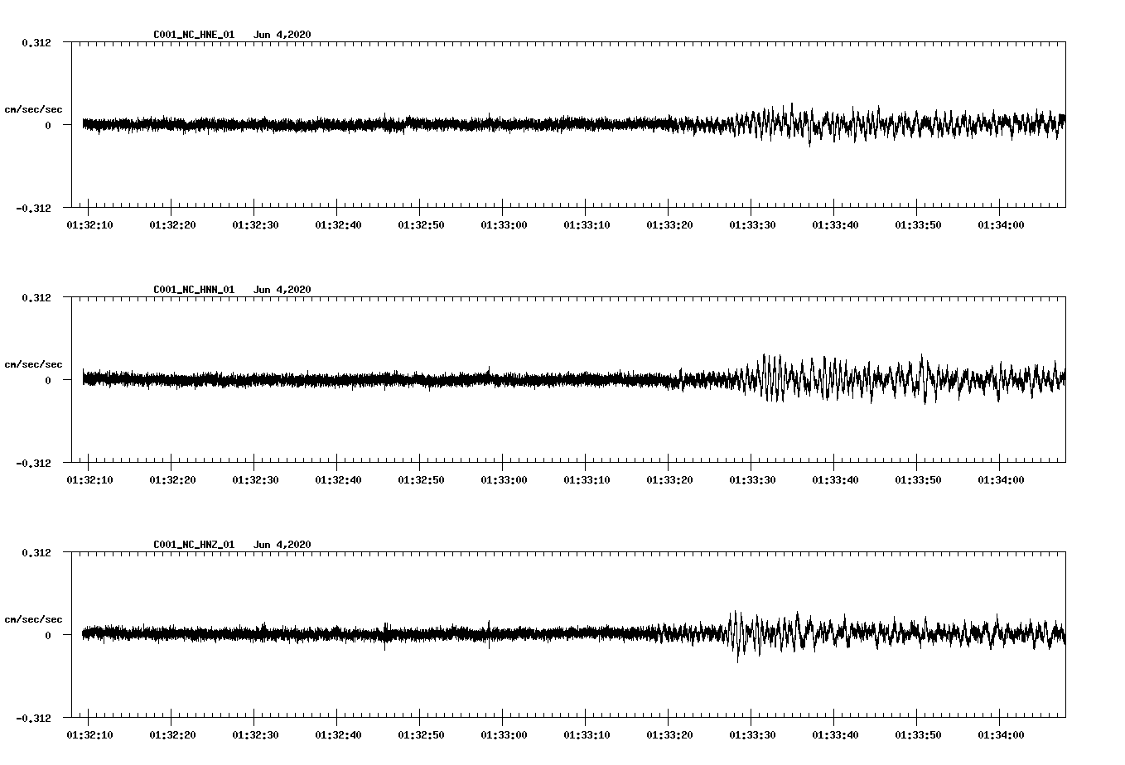Click the Jun 4,2020 date on HNZ plot
This screenshot has height=765, width=1125.
tap(282, 545)
